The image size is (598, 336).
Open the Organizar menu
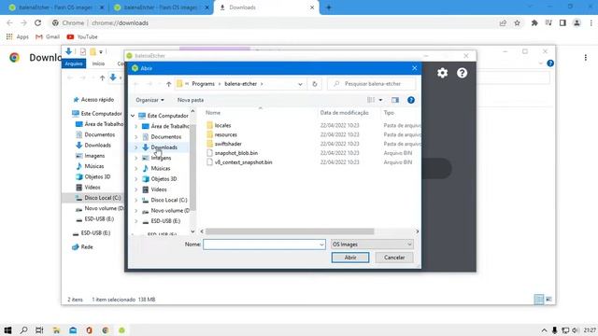[x=149, y=100]
